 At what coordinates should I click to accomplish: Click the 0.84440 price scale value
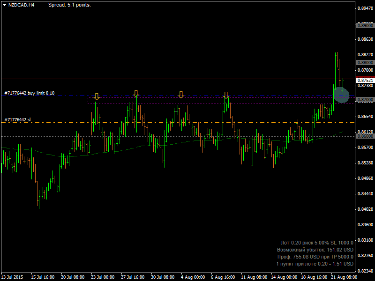coord(365,194)
